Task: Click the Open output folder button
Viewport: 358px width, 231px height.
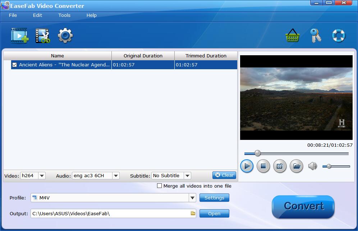Action: tap(214, 213)
